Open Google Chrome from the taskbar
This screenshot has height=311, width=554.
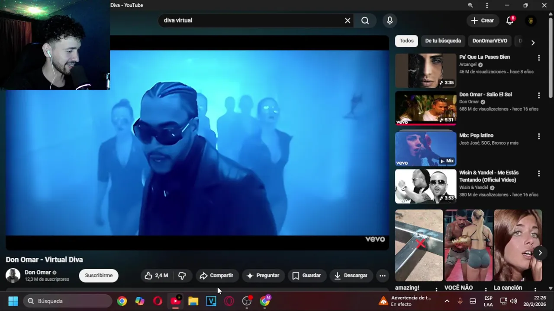[122, 301]
